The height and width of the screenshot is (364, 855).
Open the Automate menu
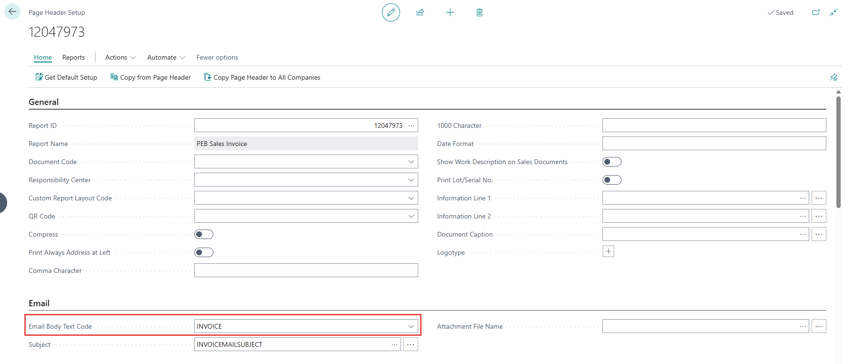(x=166, y=57)
